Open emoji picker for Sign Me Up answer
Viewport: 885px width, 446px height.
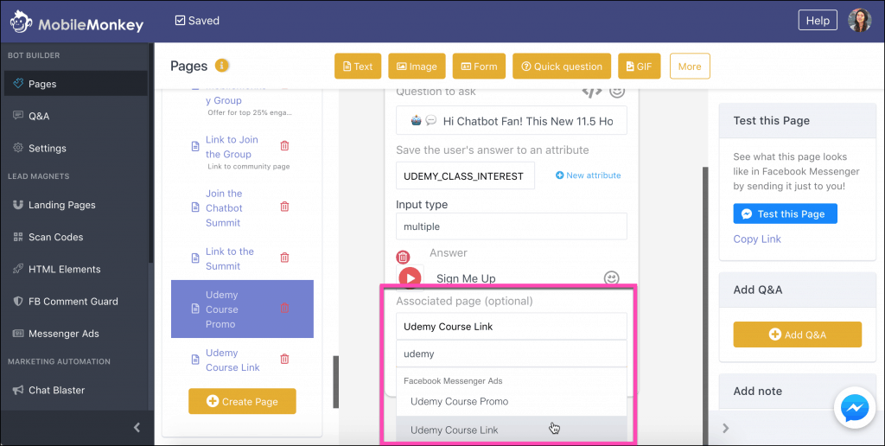click(x=611, y=277)
